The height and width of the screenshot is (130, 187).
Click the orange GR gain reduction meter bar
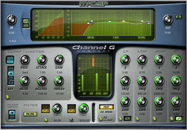pyautogui.click(x=93, y=62)
